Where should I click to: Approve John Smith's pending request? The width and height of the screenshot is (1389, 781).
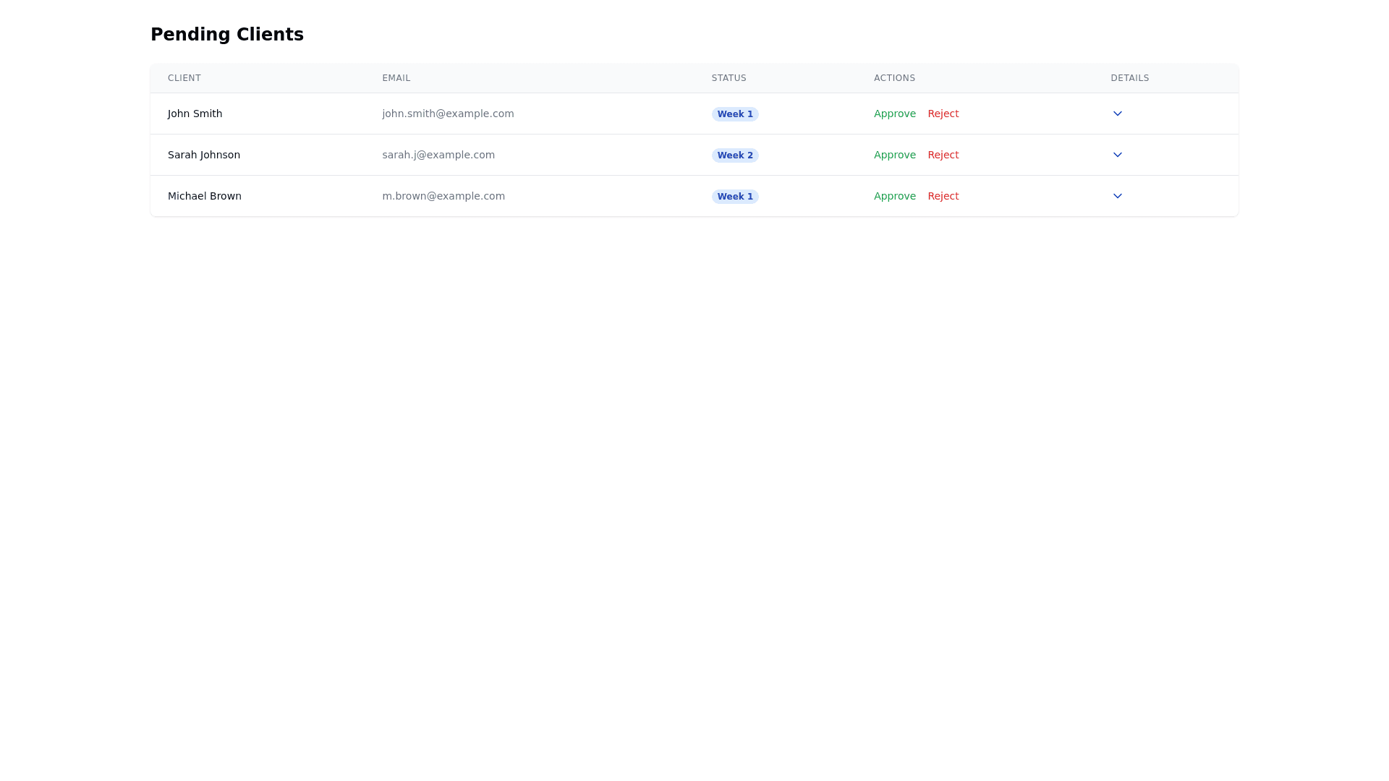click(x=894, y=114)
